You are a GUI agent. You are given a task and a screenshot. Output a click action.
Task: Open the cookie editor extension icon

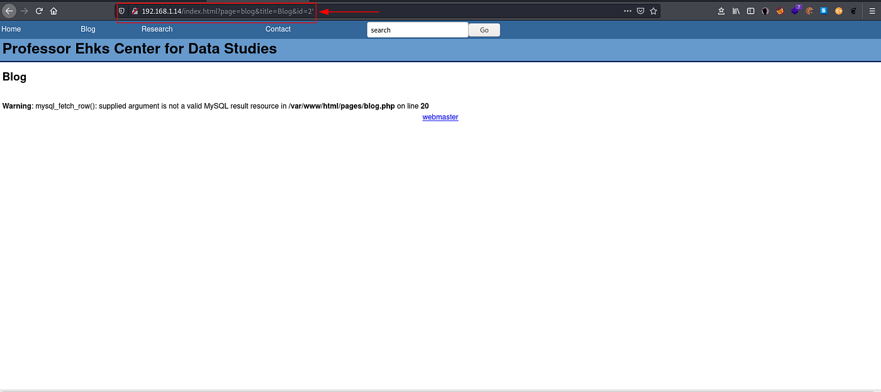(x=809, y=11)
